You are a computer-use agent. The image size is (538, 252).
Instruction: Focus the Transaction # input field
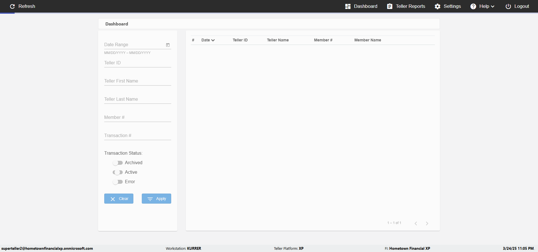[138, 136]
